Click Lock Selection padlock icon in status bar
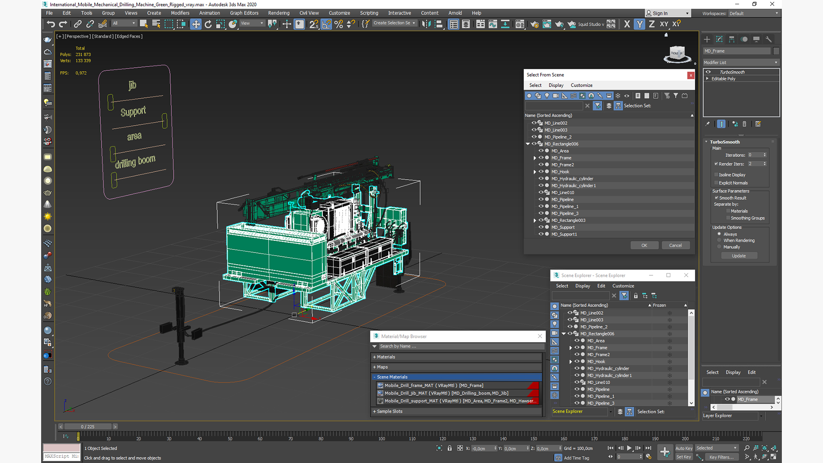823x463 pixels. click(x=449, y=448)
